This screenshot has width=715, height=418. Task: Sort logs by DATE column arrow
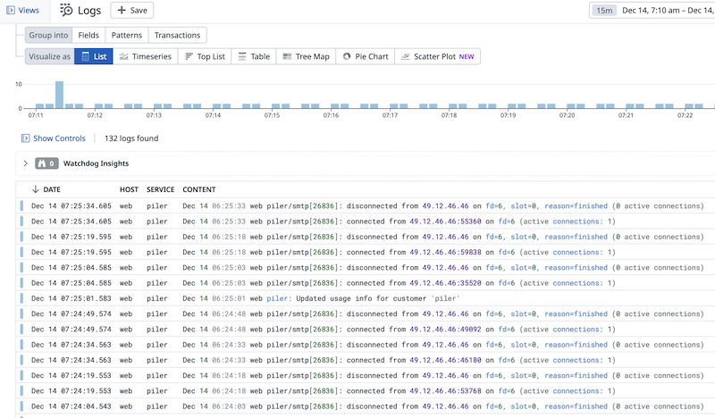pos(35,189)
